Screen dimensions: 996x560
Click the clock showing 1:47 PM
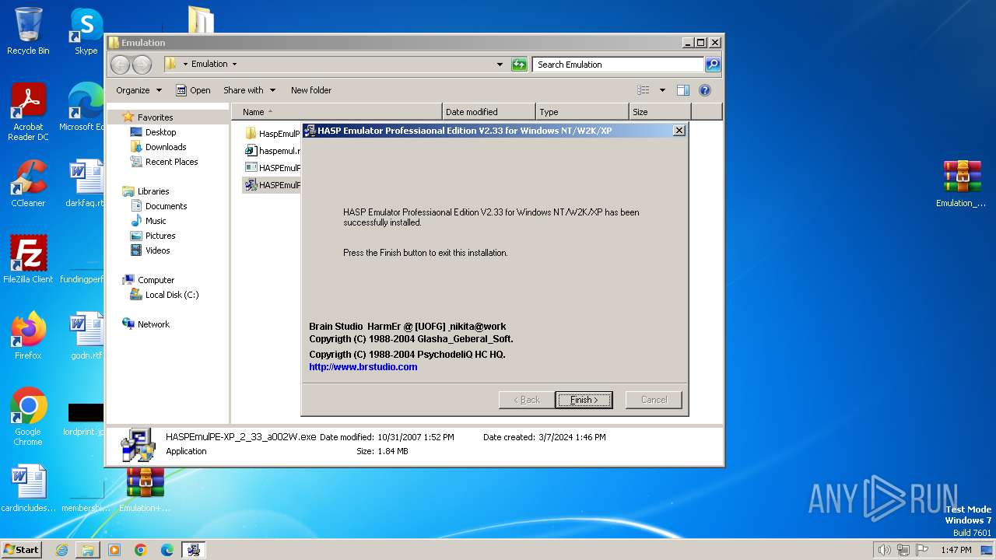[x=956, y=550]
